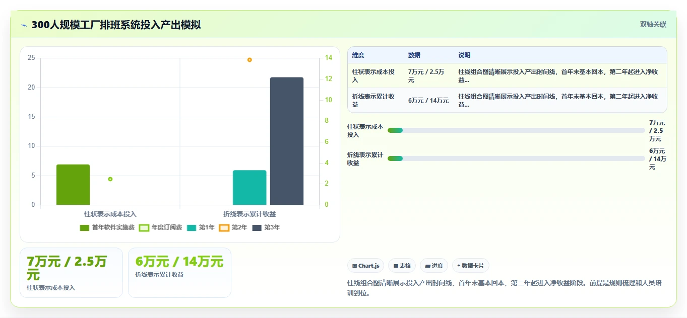The width and height of the screenshot is (687, 318).
Task: Click the 柱状表示成本投入 progress bar
Action: 516,130
